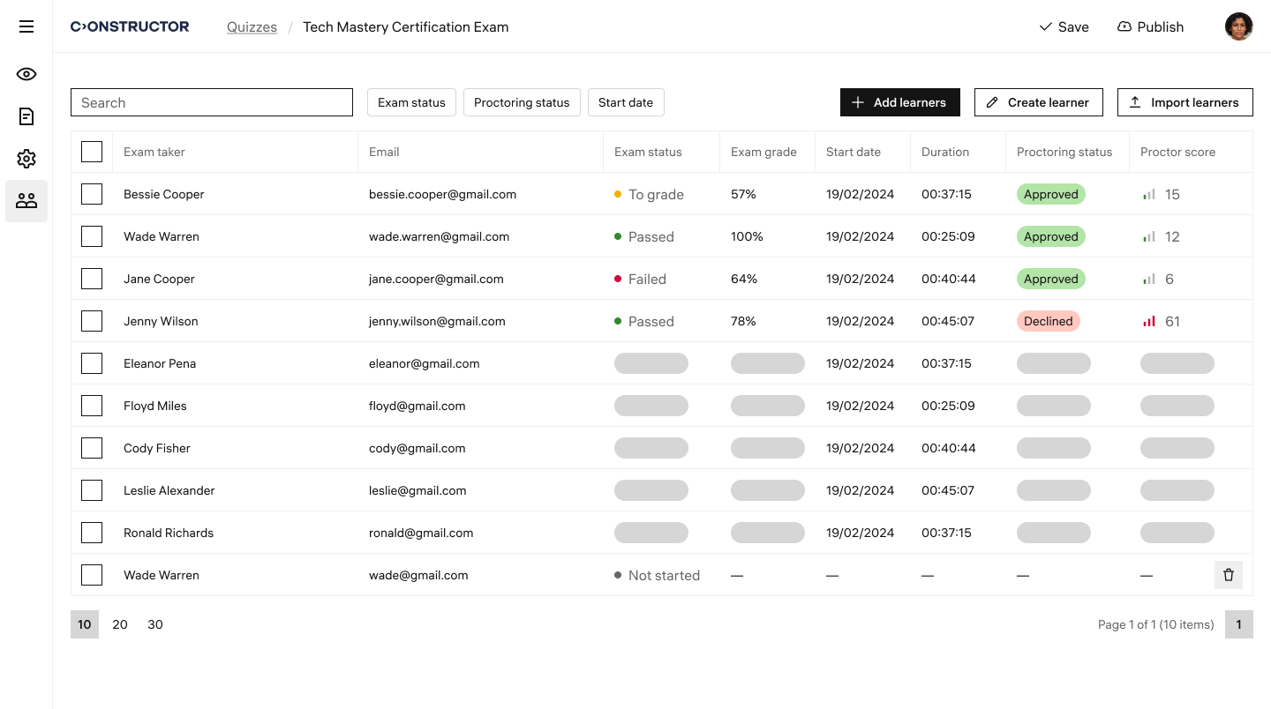Focus the Search input field
The height and width of the screenshot is (709, 1271).
[x=212, y=102]
